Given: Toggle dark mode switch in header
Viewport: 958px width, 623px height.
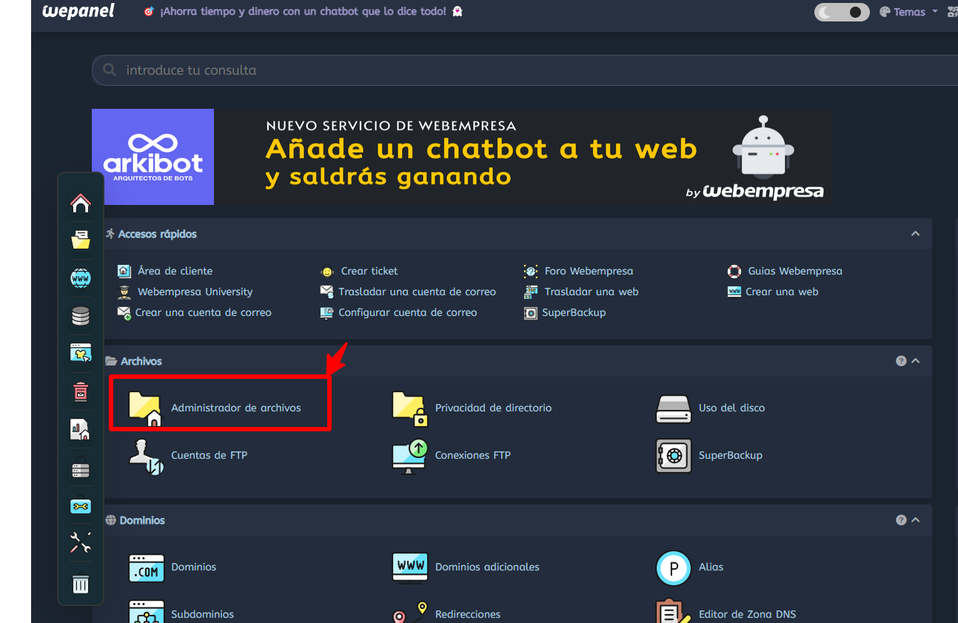Looking at the screenshot, I should coord(842,12).
